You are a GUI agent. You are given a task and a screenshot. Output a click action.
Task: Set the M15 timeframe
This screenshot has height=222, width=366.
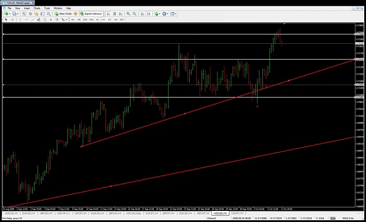pos(85,19)
